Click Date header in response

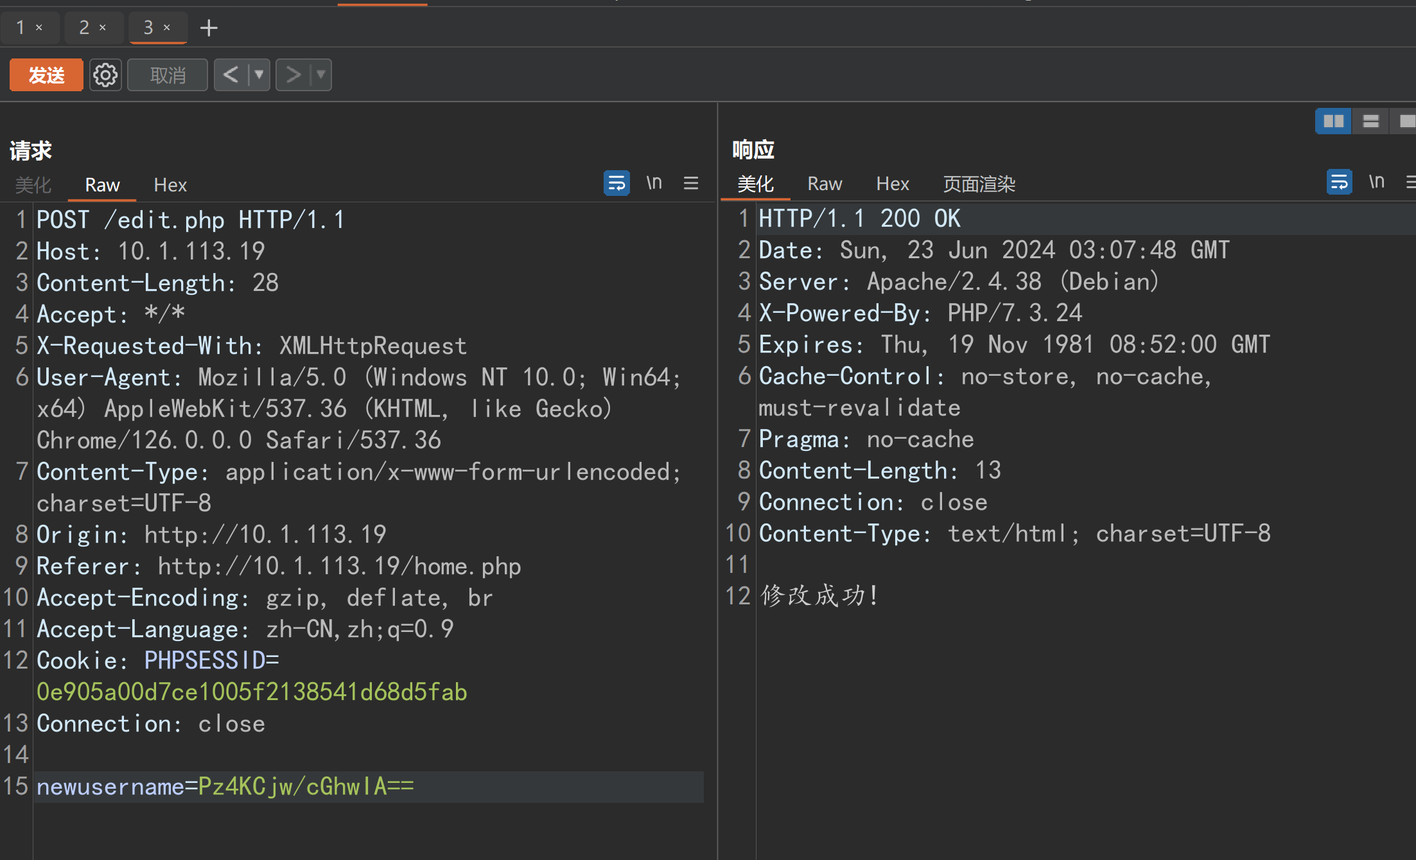[994, 250]
